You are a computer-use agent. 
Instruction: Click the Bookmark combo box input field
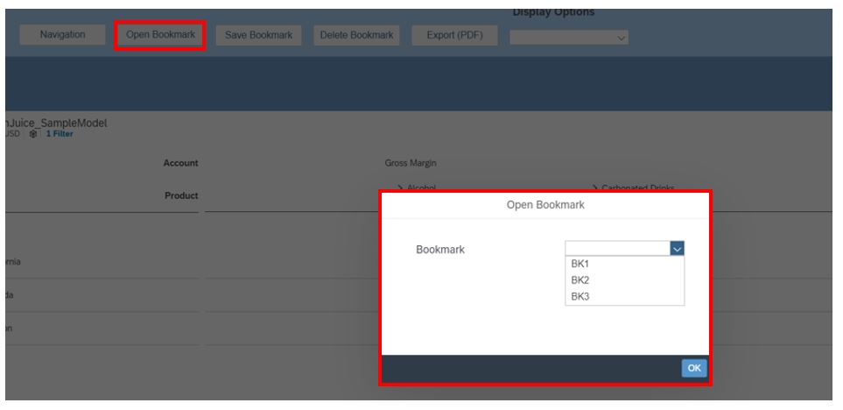[618, 249]
